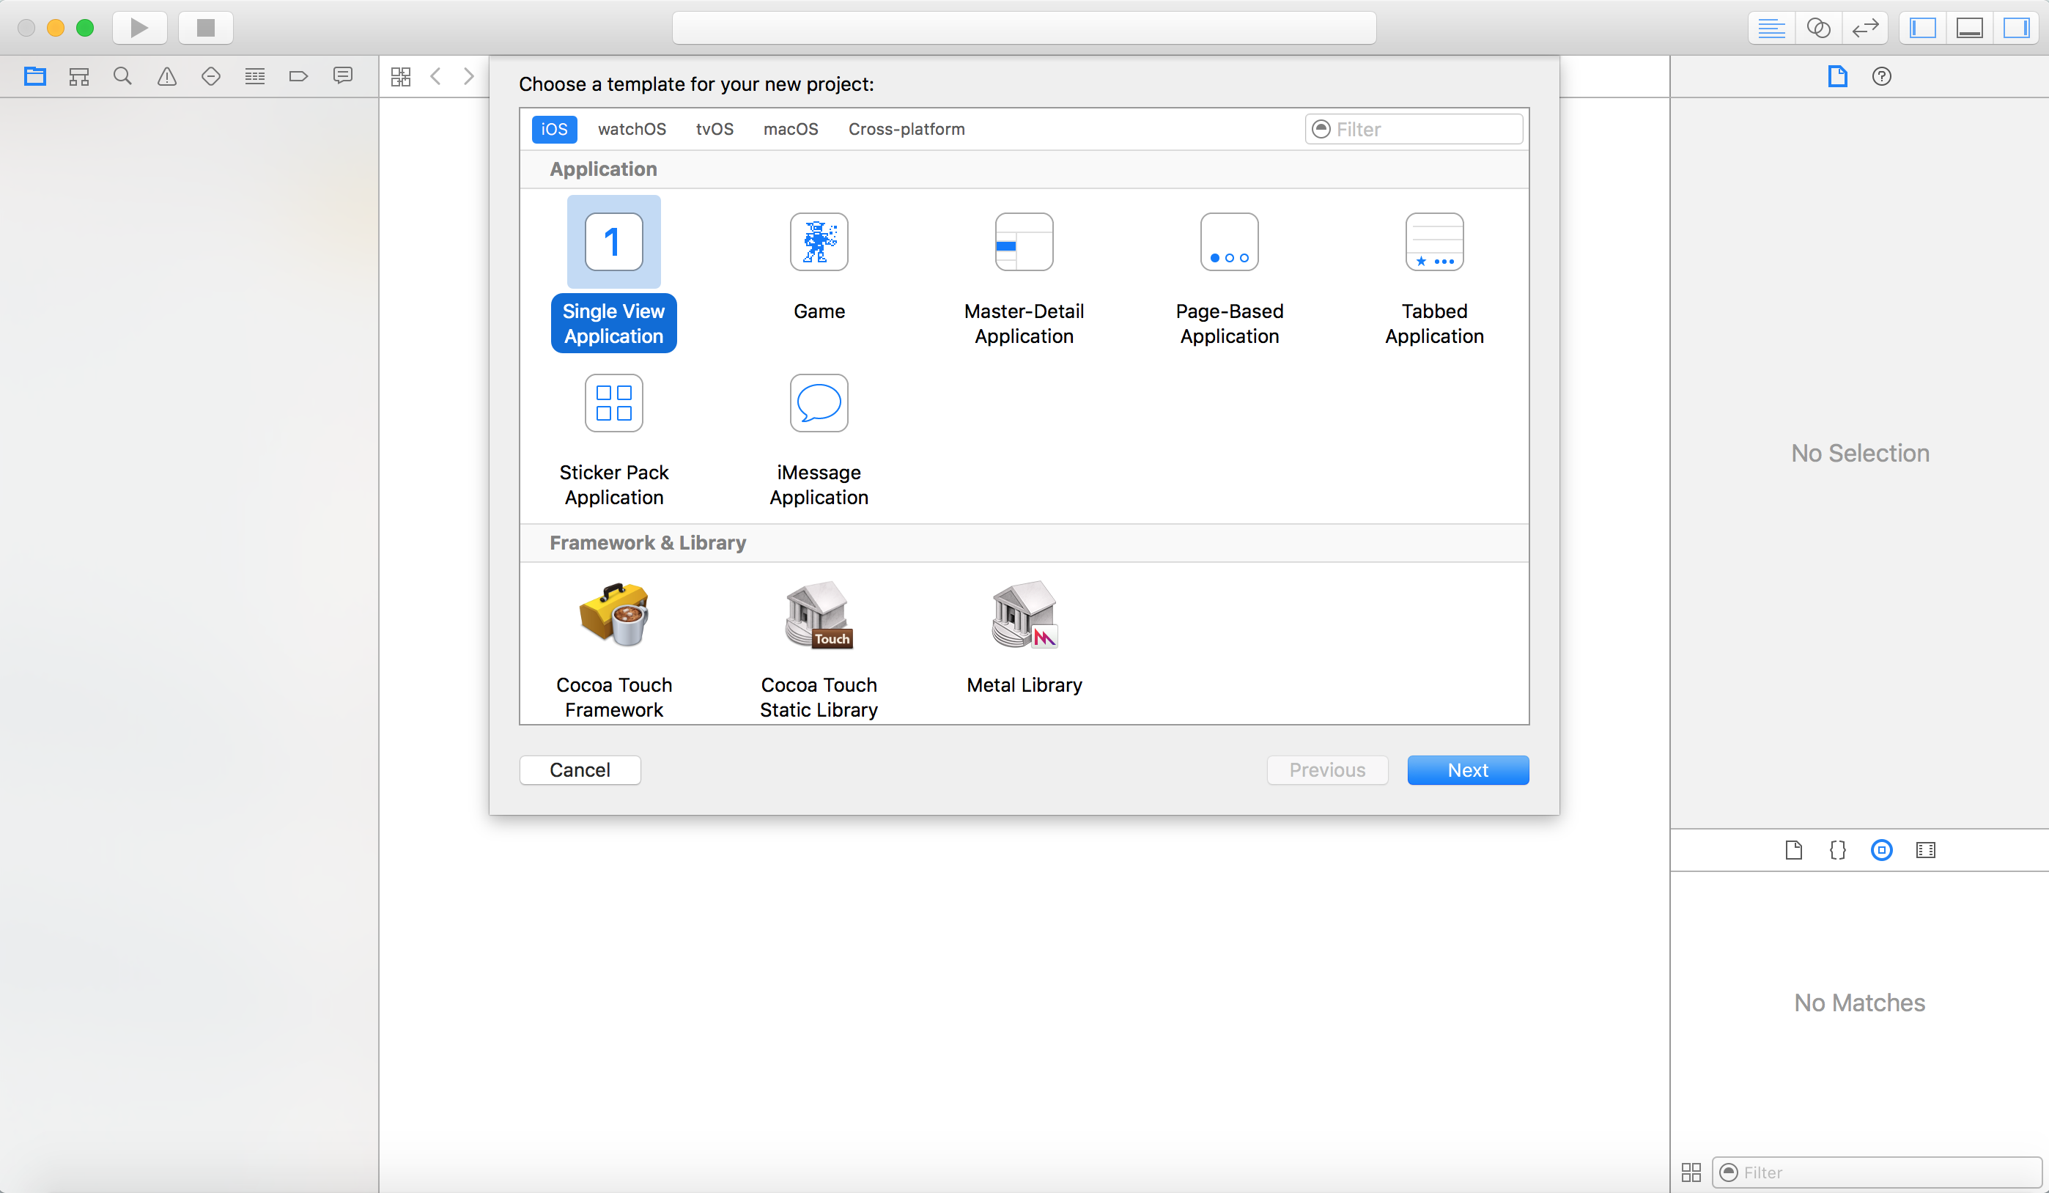Switch library view using grid icon
The width and height of the screenshot is (2049, 1193).
pos(1691,1172)
